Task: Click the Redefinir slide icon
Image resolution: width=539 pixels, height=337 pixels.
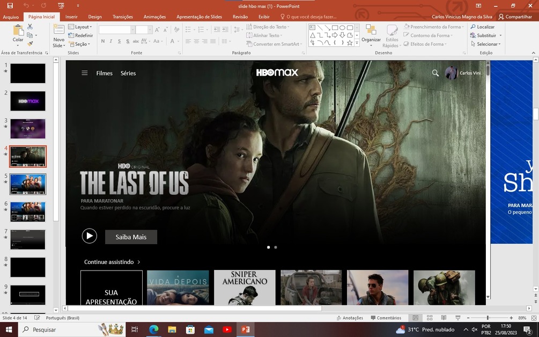Action: pos(82,35)
